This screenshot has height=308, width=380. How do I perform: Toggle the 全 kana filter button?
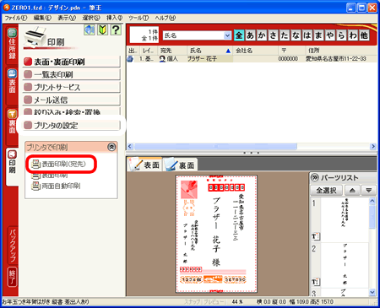pos(239,35)
